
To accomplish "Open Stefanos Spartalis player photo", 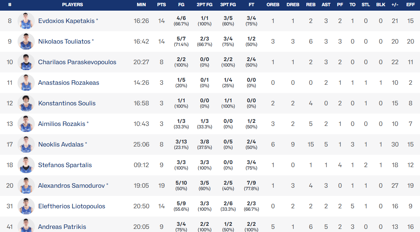I will point(26,165).
